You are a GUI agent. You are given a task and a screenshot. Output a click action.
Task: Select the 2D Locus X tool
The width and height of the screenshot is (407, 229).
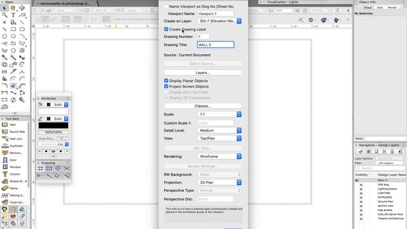tap(4, 22)
